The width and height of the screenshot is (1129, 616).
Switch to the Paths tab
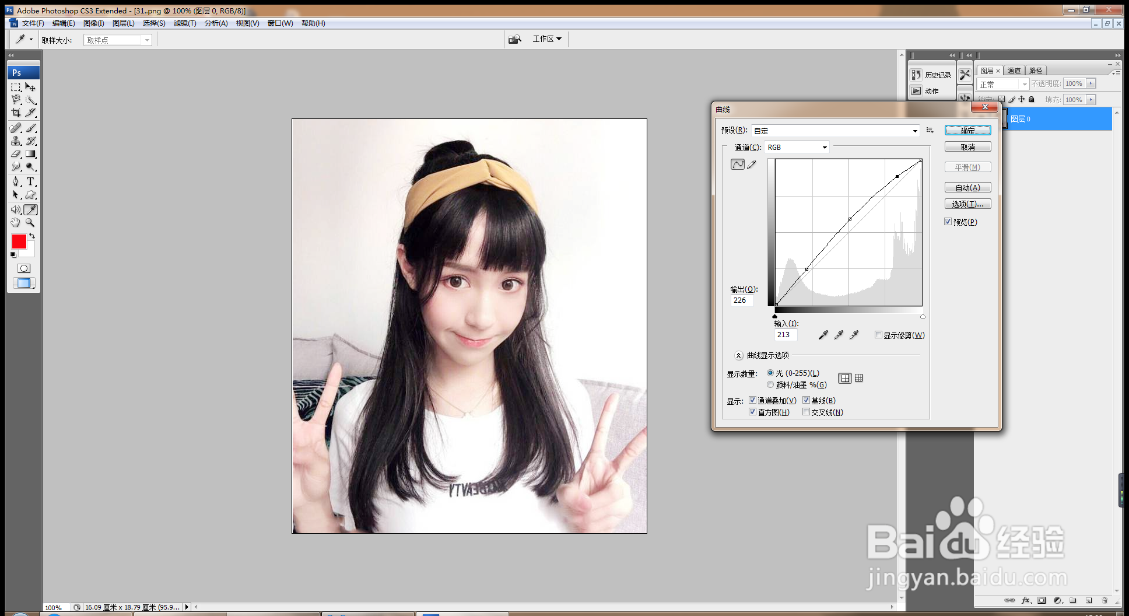(1036, 71)
